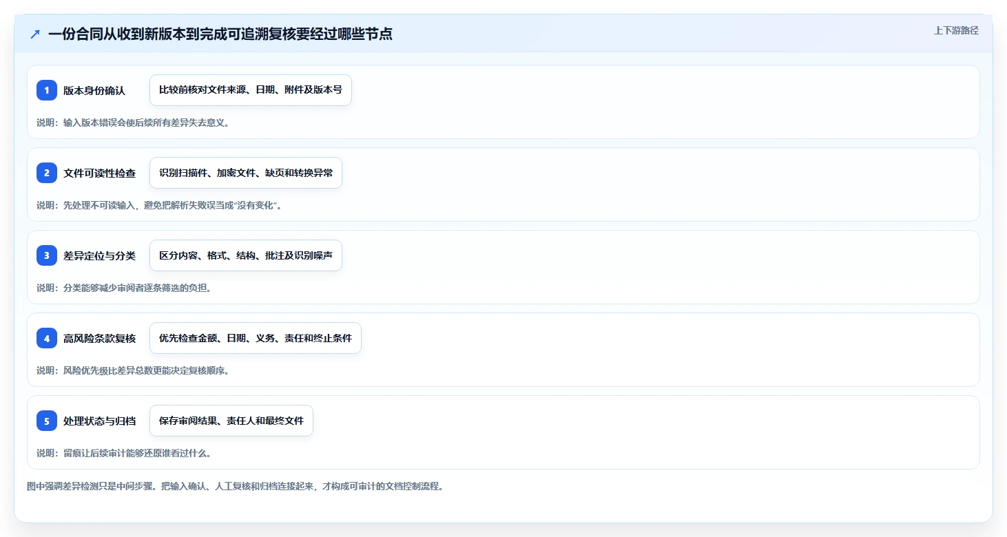Click the step 1 number badge
The width and height of the screenshot is (1007, 537).
coord(47,90)
